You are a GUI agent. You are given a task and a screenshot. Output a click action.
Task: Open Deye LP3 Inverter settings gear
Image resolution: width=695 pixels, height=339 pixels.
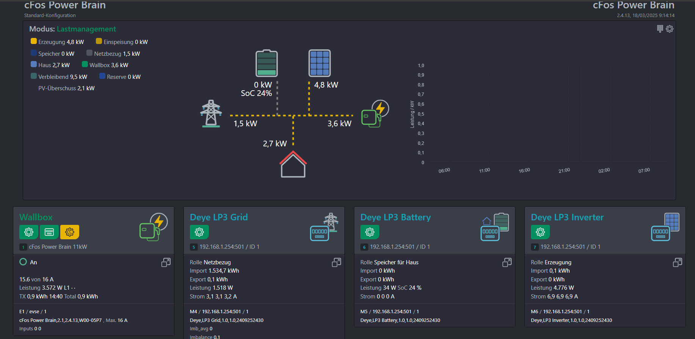coord(540,232)
